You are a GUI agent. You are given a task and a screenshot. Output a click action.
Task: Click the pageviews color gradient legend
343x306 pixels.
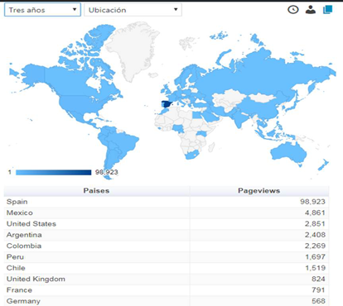(x=53, y=172)
